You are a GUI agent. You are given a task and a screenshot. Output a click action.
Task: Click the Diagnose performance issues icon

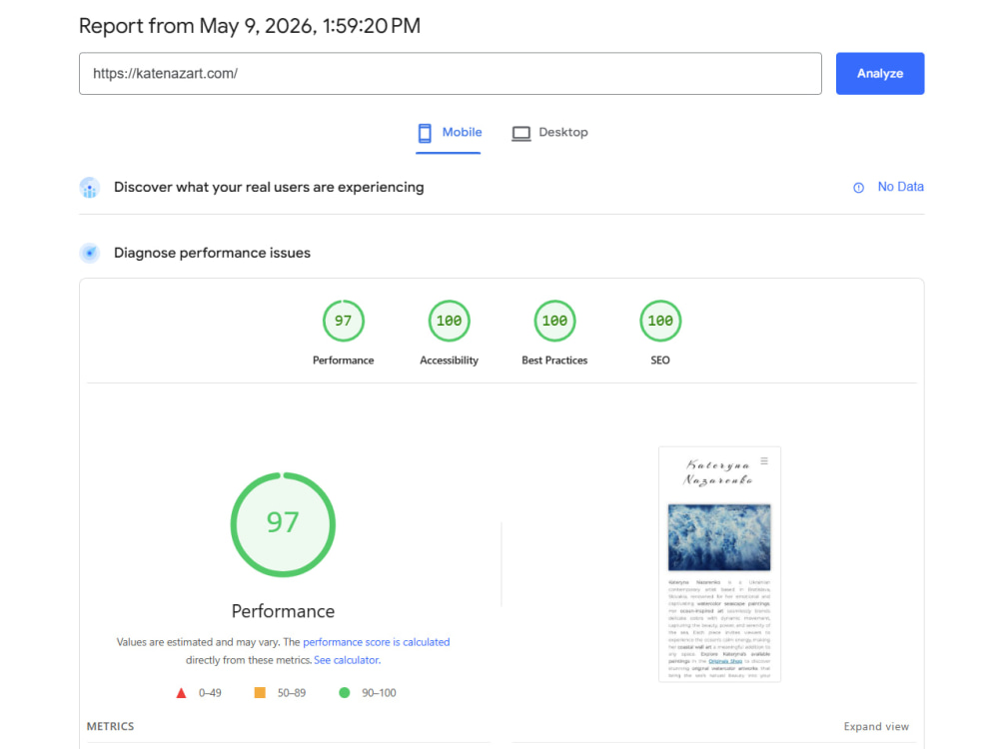tap(90, 253)
